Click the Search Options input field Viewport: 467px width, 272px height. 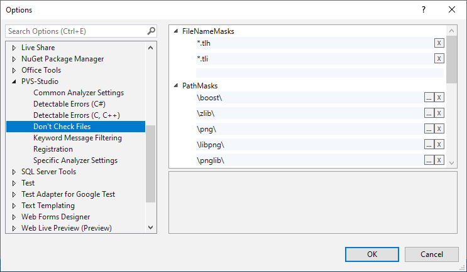point(75,31)
